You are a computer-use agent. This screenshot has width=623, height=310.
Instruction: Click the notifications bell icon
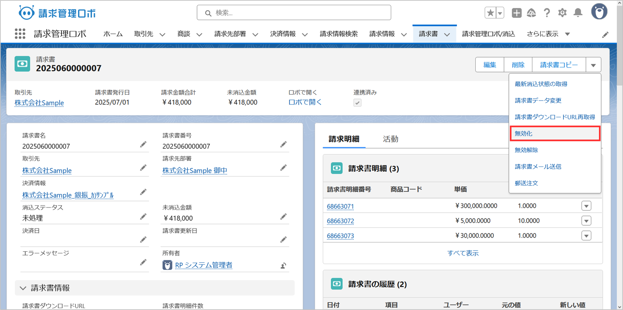click(x=578, y=13)
